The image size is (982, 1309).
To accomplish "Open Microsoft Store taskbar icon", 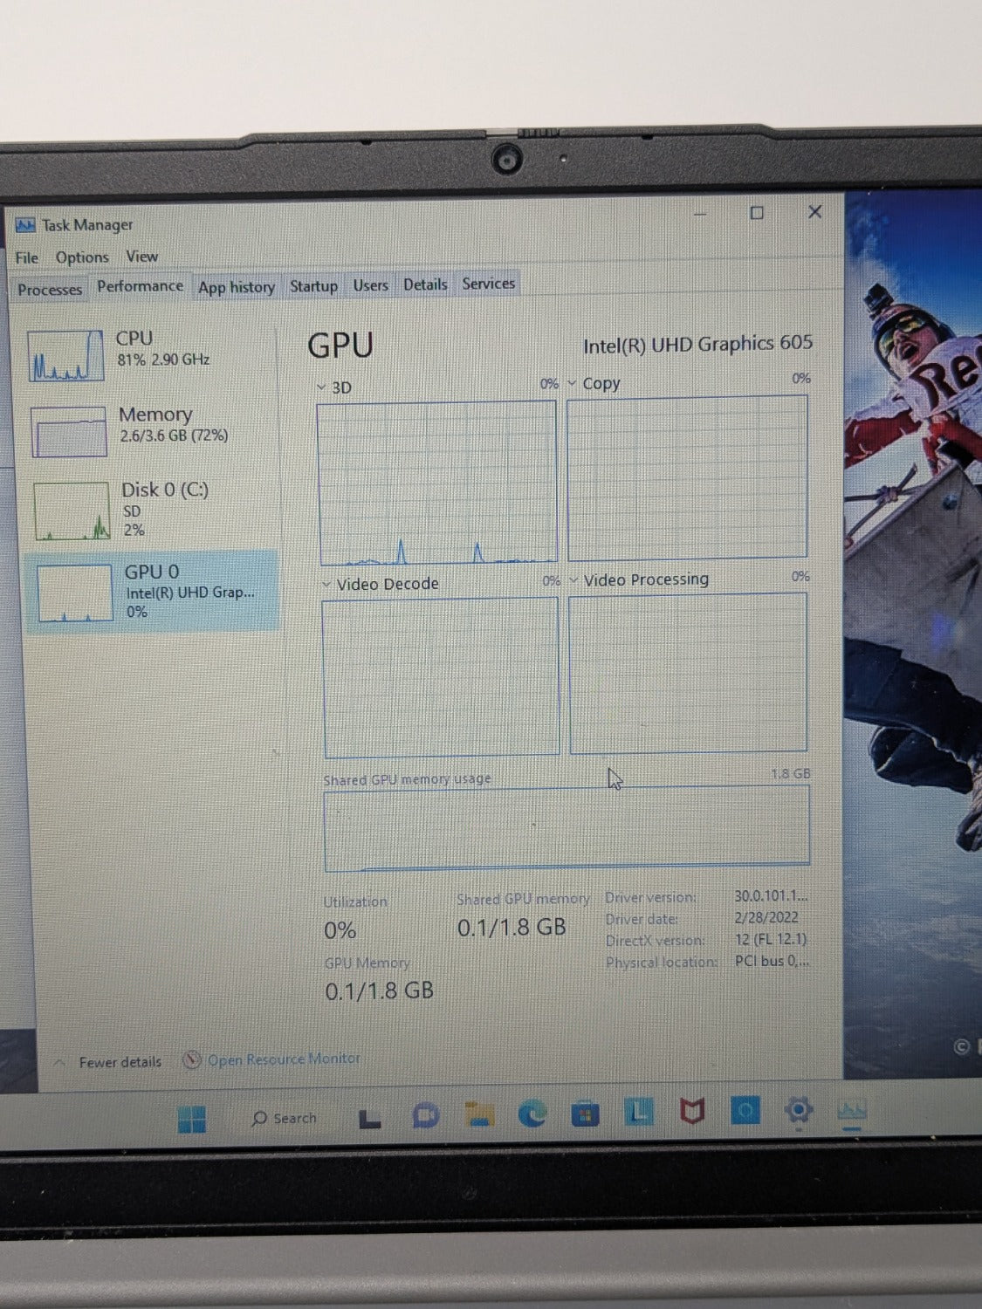I will coord(586,1114).
